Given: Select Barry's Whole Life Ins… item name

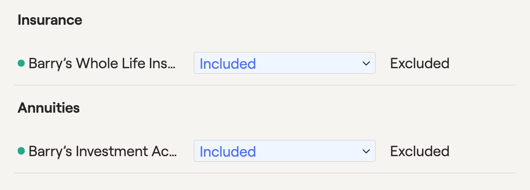Looking at the screenshot, I should 102,63.
